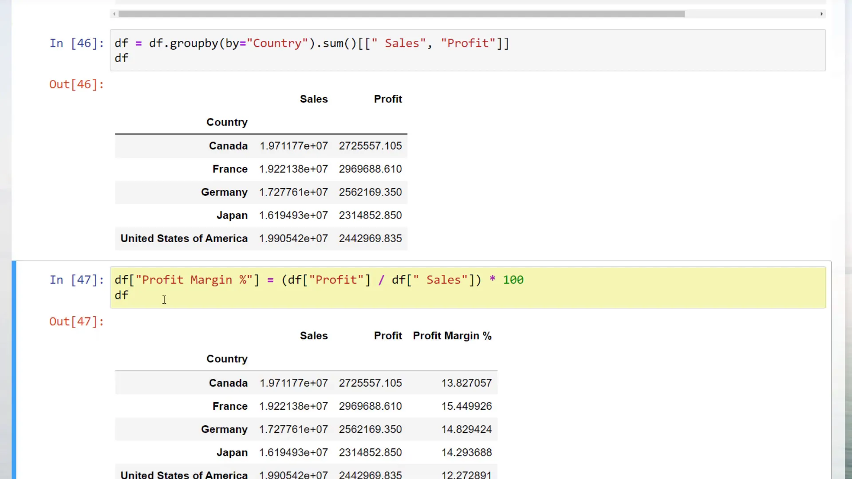This screenshot has width=852, height=479.
Task: Select the France row in Out[47] table
Action: (229, 406)
